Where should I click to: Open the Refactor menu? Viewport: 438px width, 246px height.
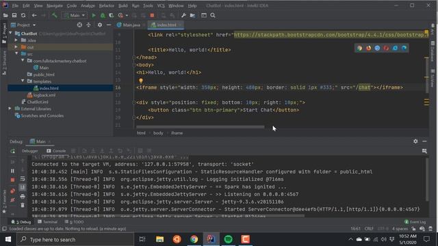tap(107, 5)
